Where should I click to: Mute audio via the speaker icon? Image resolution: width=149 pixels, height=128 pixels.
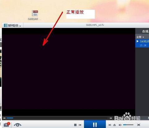coord(120,125)
